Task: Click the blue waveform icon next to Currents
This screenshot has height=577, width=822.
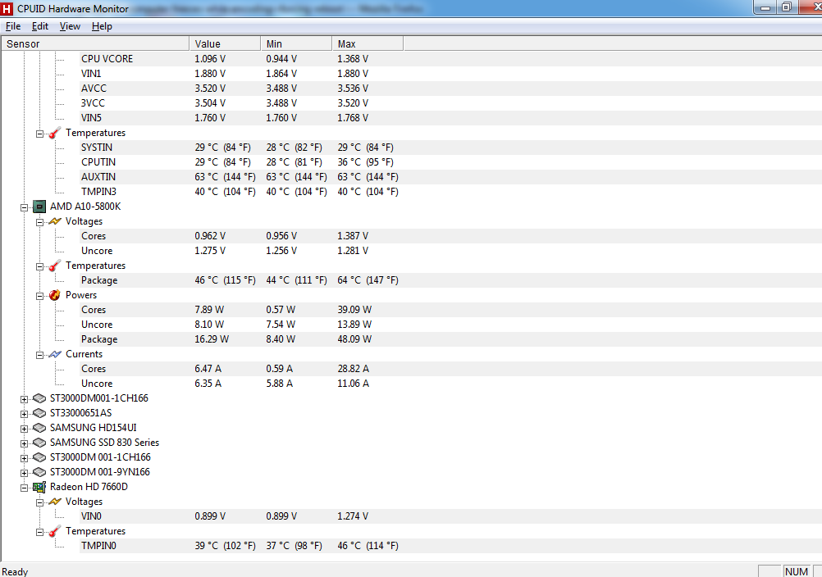Action: tap(54, 354)
